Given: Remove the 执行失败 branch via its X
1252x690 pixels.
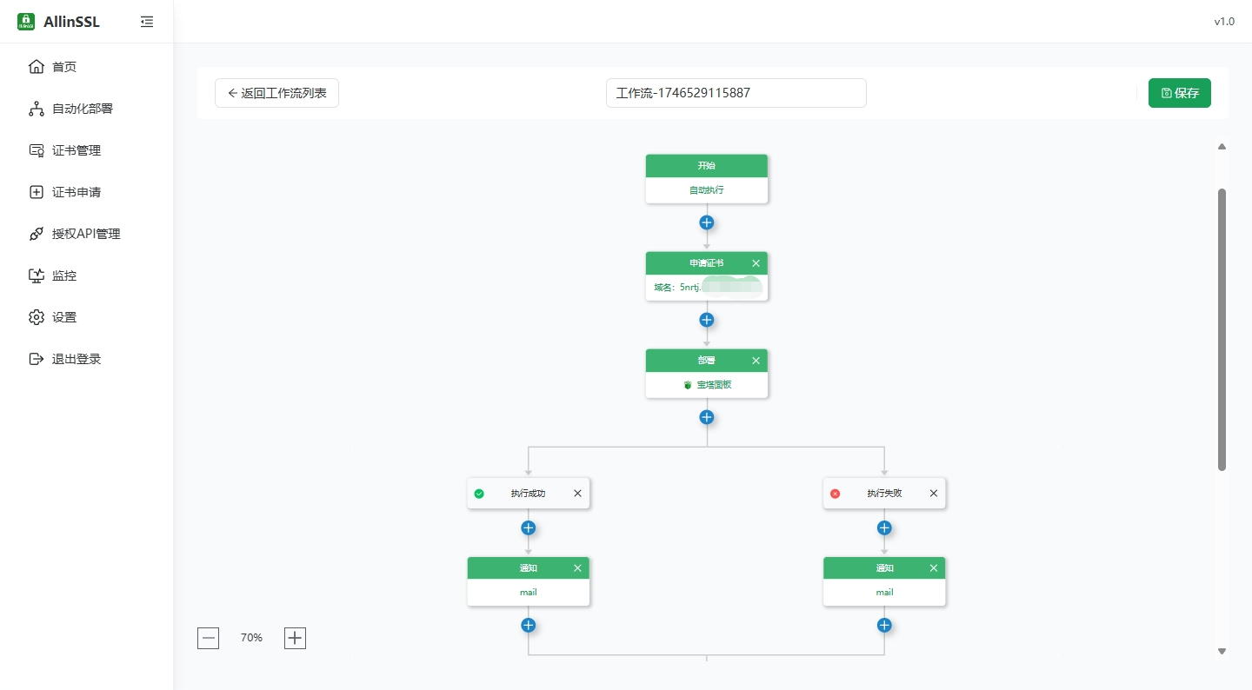Looking at the screenshot, I should tap(934, 494).
